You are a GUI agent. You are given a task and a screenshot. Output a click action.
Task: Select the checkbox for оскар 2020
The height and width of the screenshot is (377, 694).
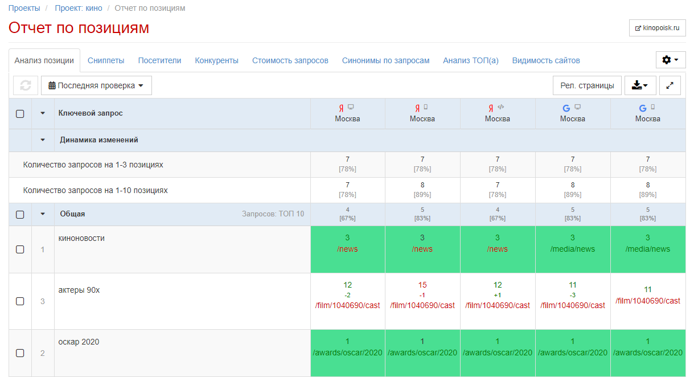click(x=20, y=353)
